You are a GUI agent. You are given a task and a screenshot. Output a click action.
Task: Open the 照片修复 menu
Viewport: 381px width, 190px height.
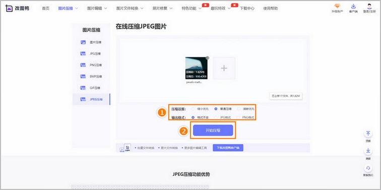coord(160,8)
